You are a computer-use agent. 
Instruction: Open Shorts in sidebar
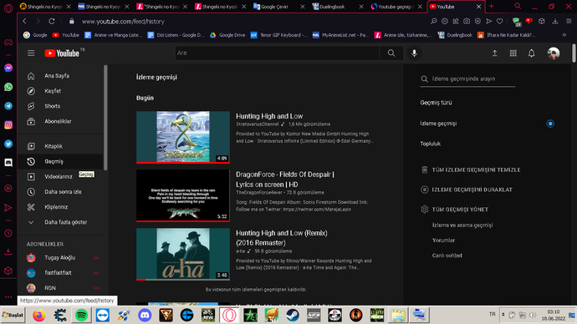coord(61,106)
